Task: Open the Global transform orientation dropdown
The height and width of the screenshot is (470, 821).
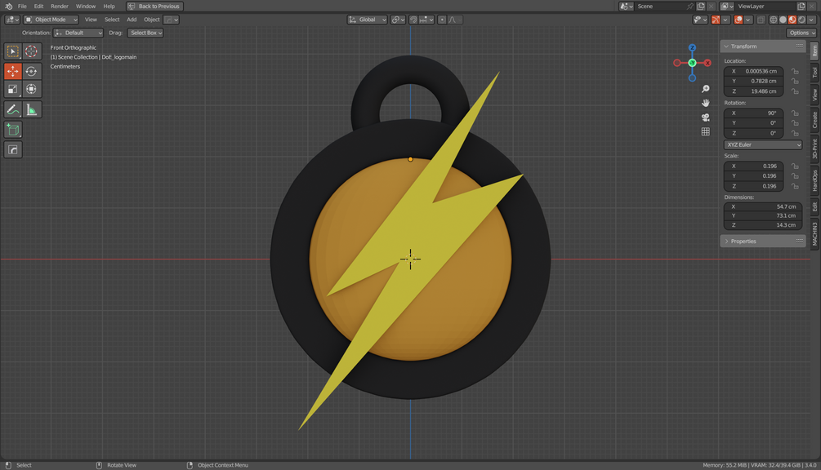Action: (x=367, y=20)
